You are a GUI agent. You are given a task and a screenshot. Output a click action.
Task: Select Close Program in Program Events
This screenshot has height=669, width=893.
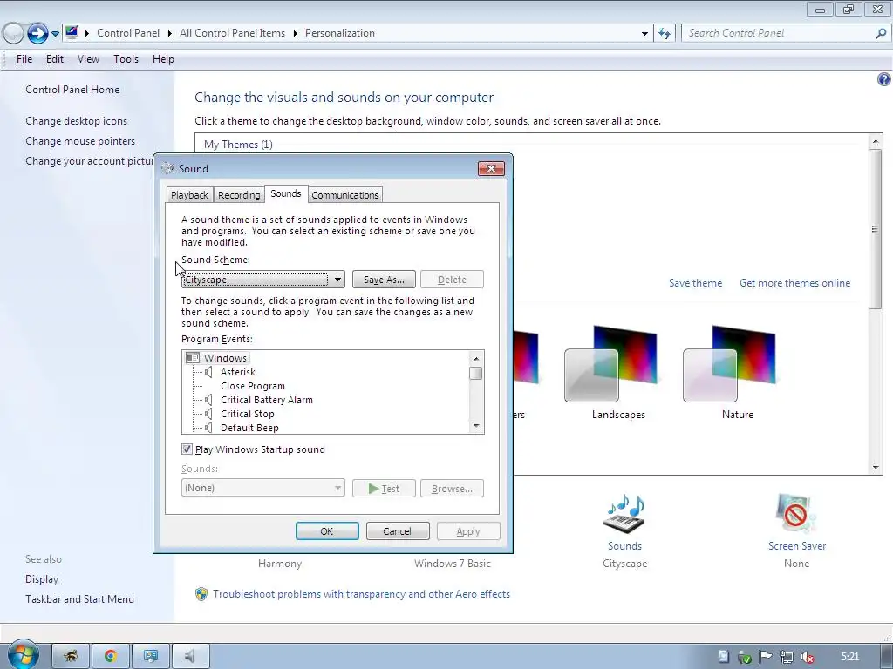pyautogui.click(x=253, y=386)
